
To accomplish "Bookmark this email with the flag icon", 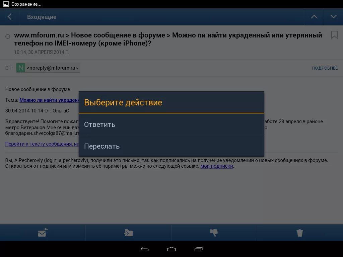I will click(x=334, y=35).
